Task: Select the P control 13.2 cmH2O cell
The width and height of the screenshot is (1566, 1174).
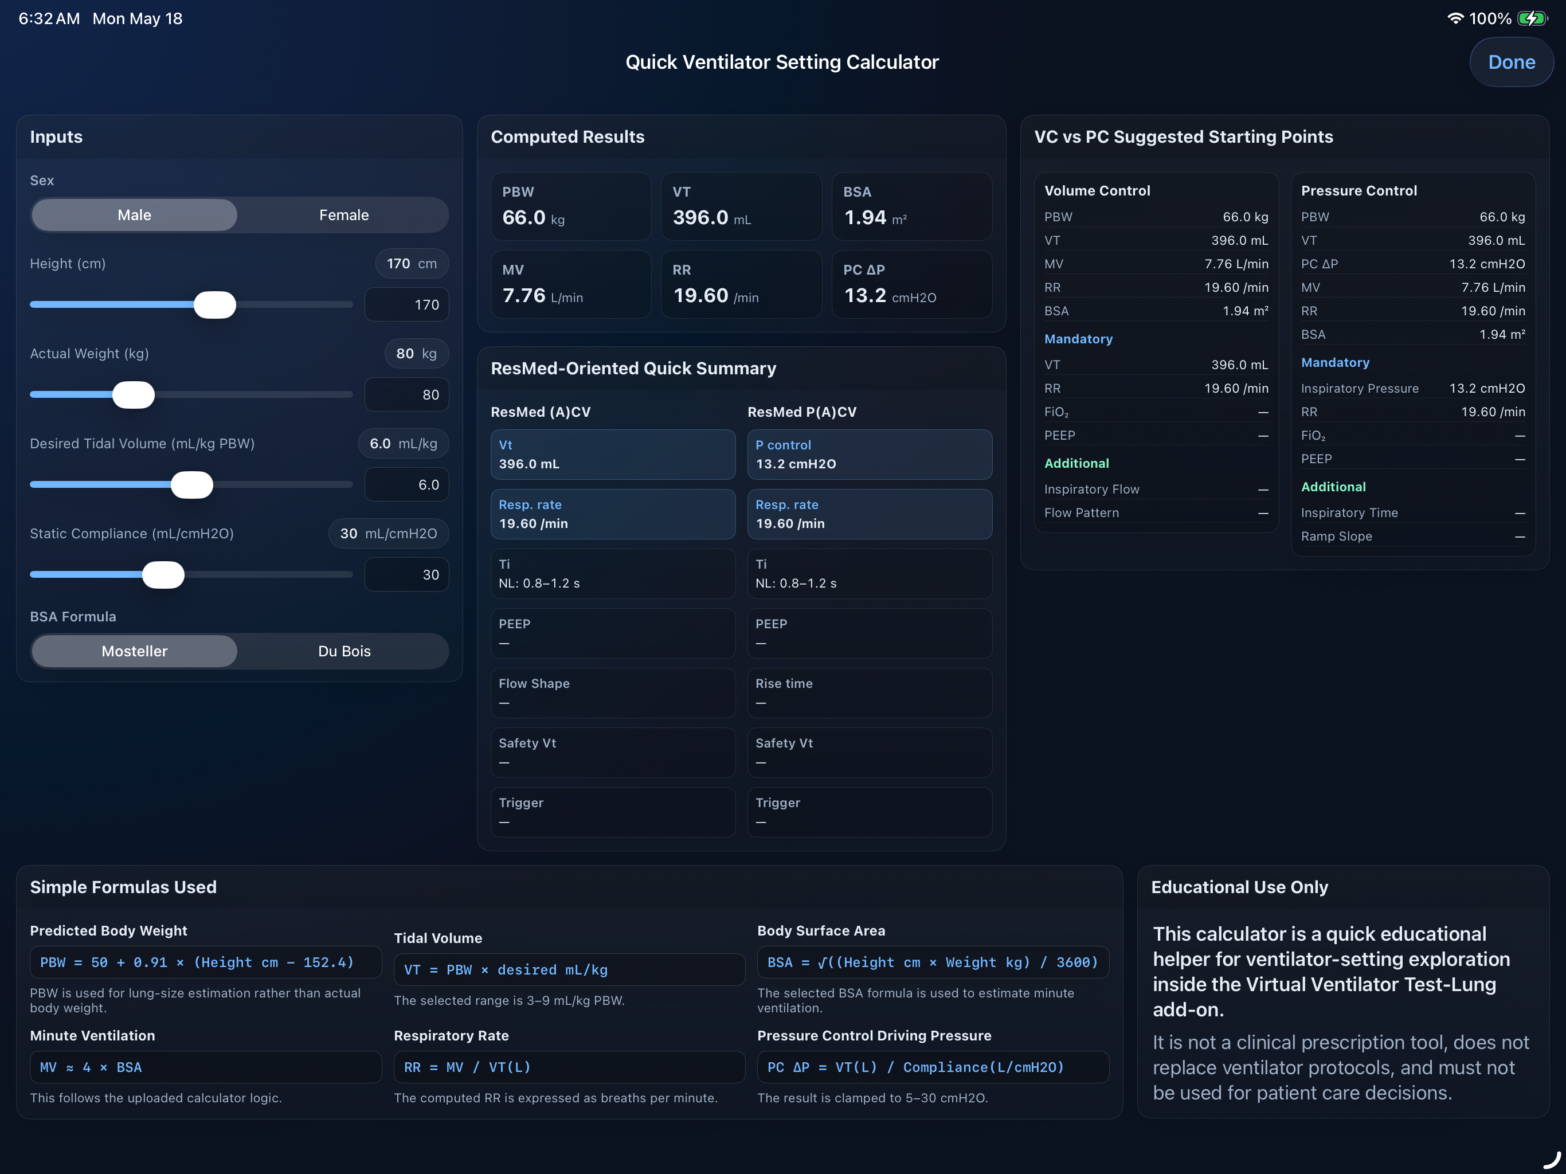Action: coord(870,455)
